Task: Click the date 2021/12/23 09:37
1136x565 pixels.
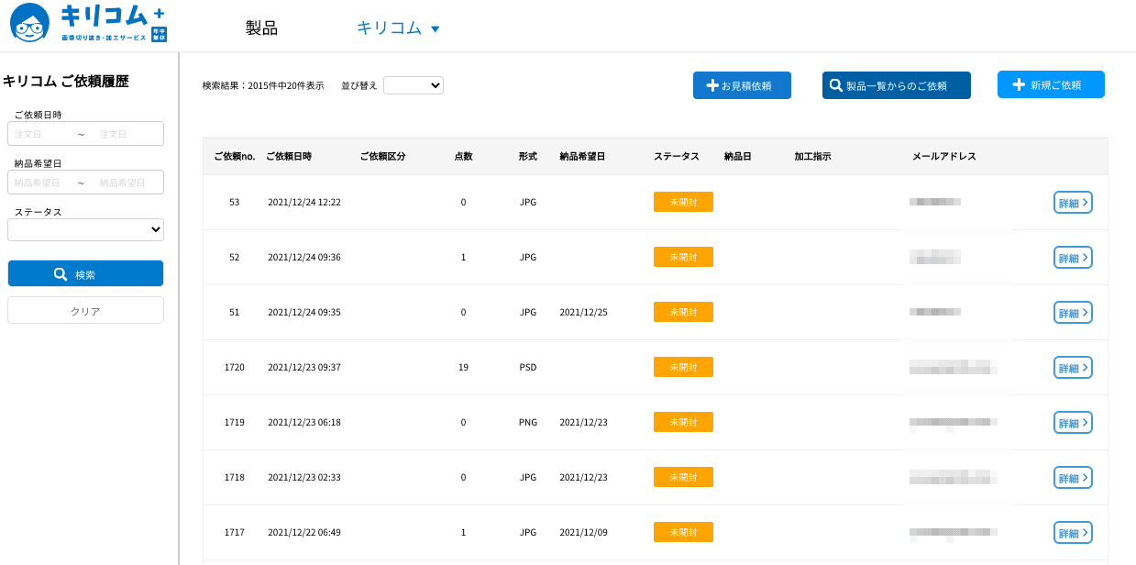Action: pos(304,367)
